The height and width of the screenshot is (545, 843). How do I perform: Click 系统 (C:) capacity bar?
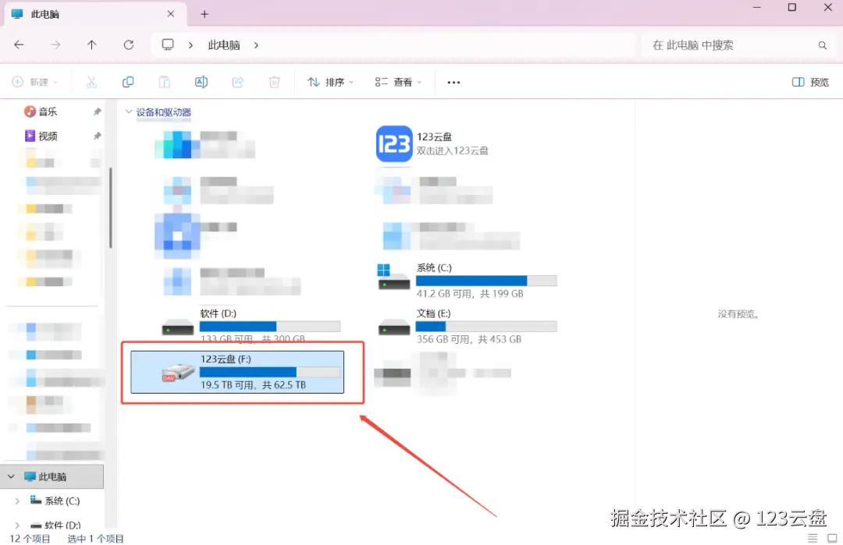coord(486,281)
